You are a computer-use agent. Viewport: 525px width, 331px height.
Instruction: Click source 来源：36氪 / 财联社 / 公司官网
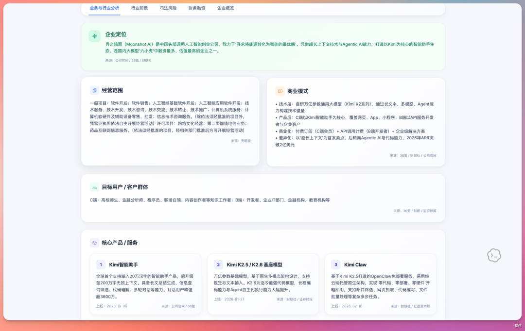point(413,155)
